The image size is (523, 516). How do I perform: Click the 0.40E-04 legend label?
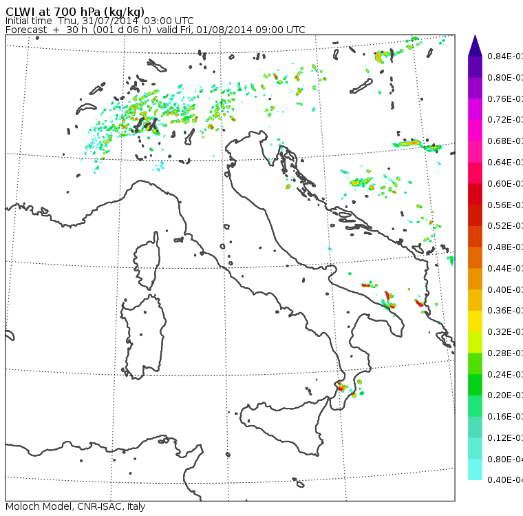(x=505, y=480)
